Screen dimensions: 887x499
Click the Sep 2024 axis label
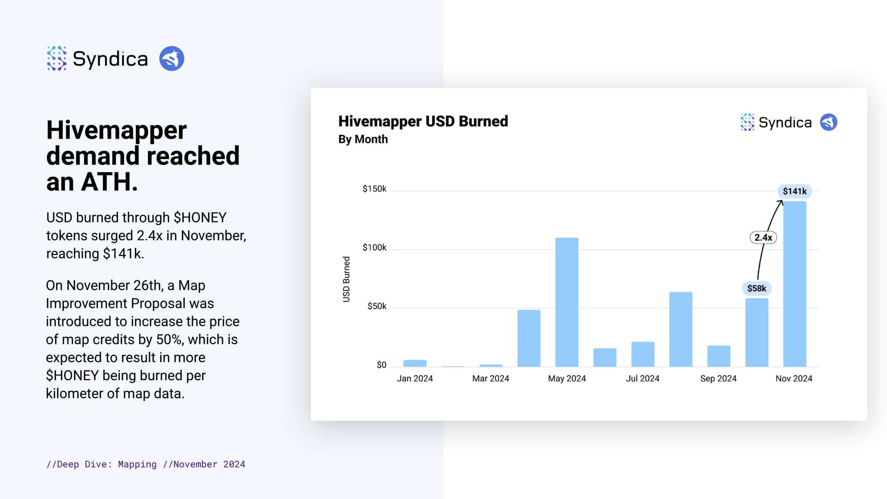point(718,378)
